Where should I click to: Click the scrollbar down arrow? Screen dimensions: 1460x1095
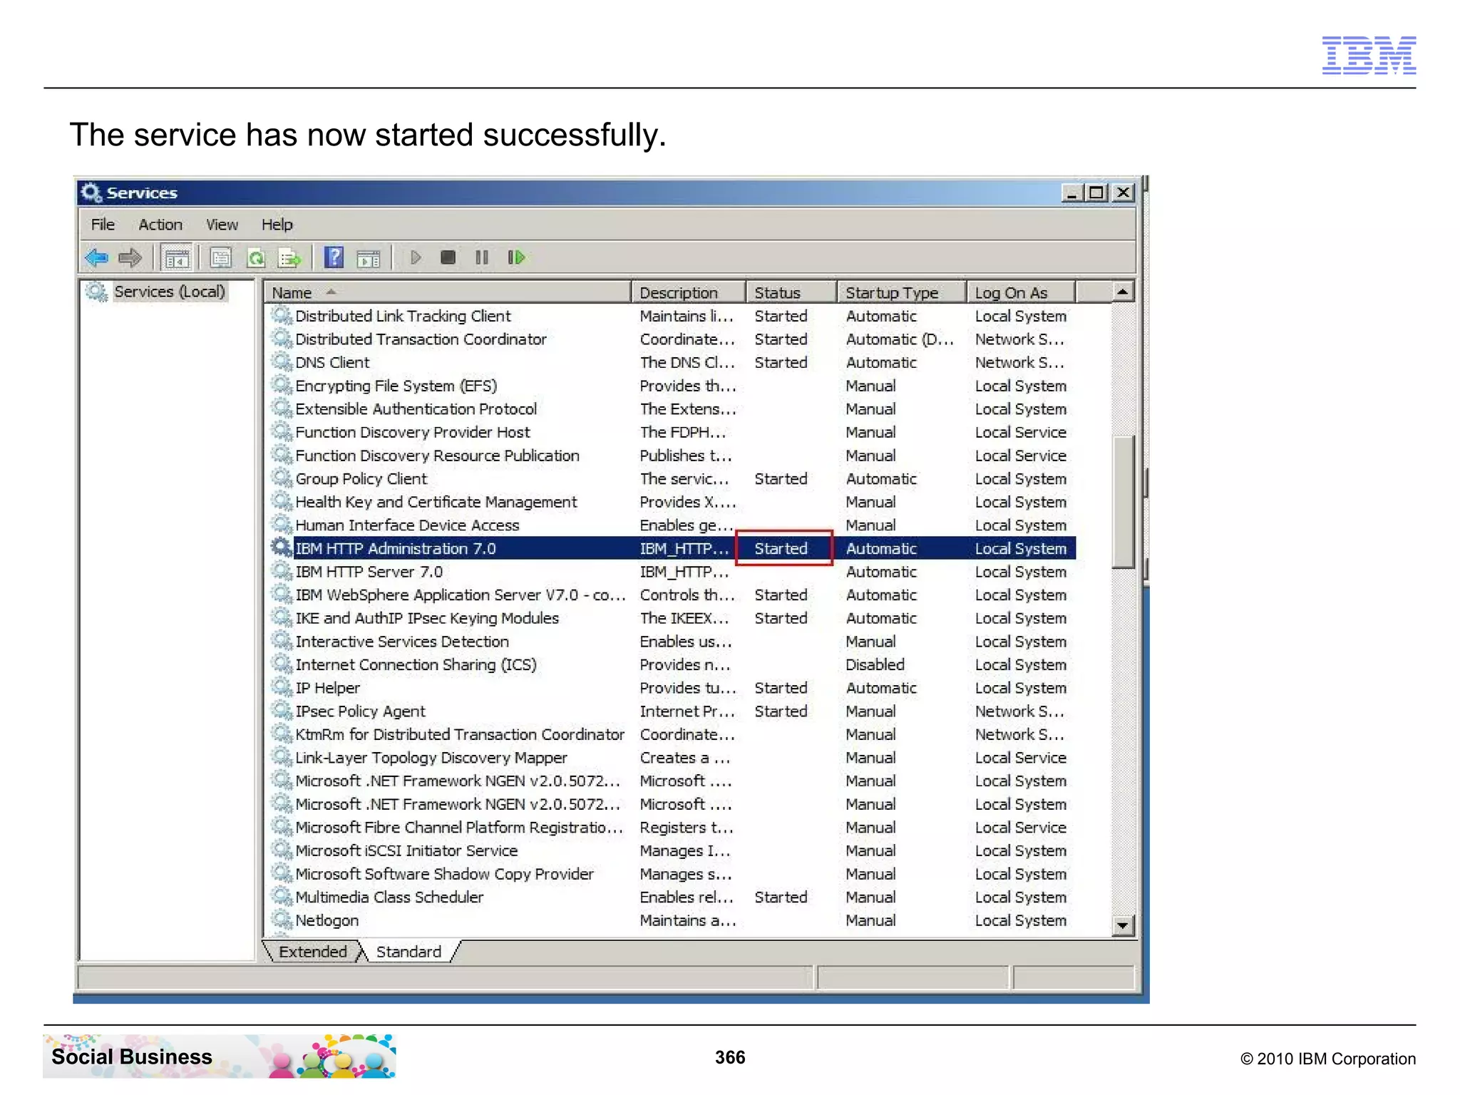click(x=1123, y=925)
